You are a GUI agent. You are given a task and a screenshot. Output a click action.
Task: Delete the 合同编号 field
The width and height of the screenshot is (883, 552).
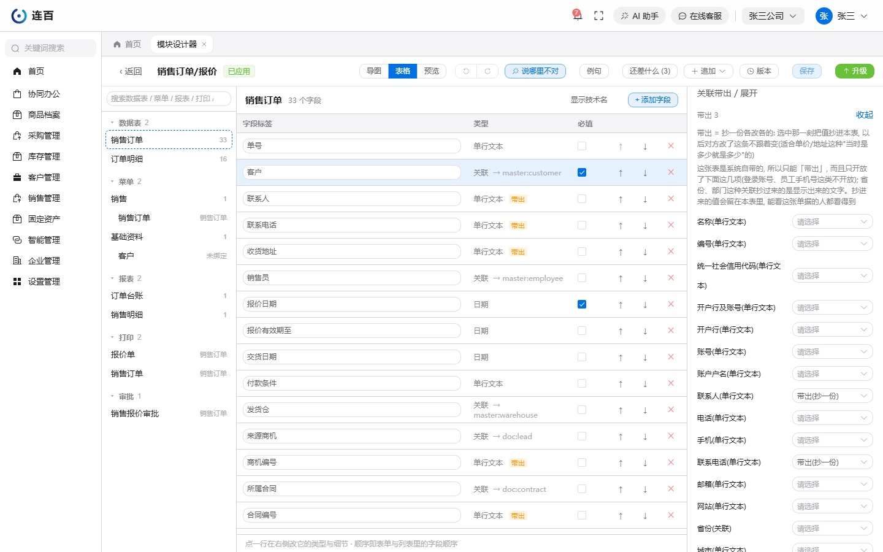pyautogui.click(x=671, y=515)
